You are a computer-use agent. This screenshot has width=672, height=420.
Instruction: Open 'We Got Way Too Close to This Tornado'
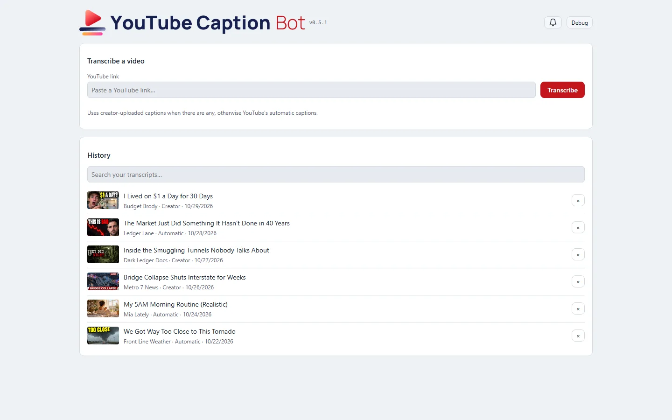click(x=180, y=331)
